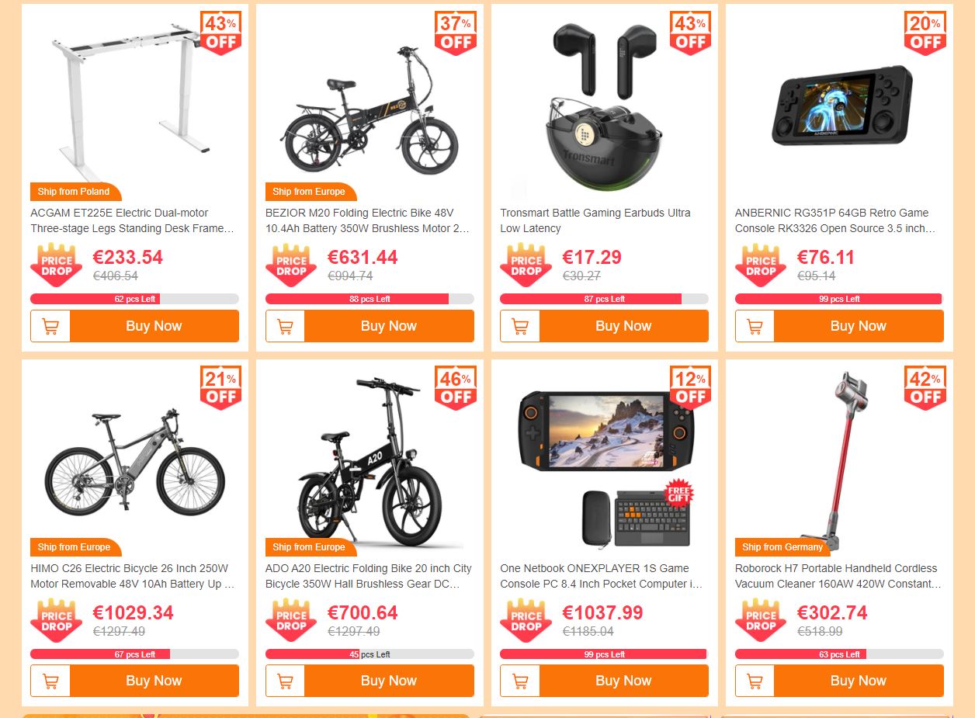Add ACGAM standing desk frame to cart
Image resolution: width=975 pixels, height=718 pixels.
[50, 326]
